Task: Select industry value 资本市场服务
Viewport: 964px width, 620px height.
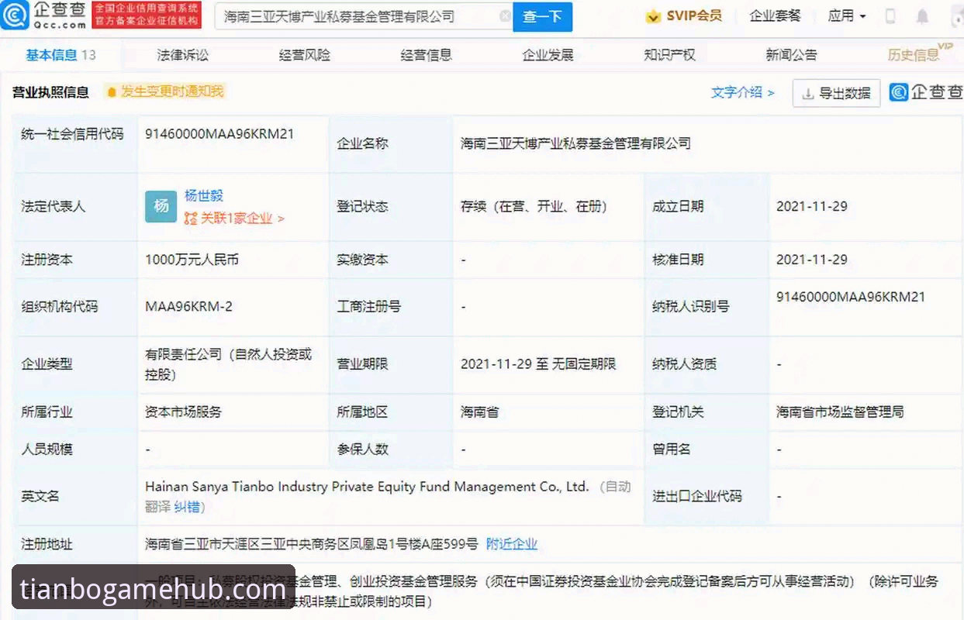Action: 183,412
